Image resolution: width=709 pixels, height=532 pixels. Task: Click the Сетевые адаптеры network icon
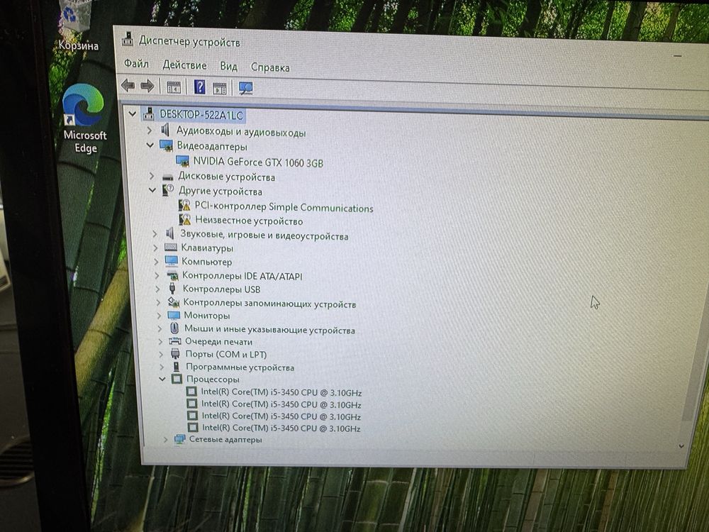click(180, 439)
